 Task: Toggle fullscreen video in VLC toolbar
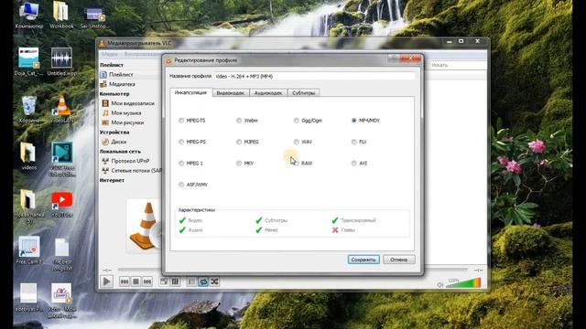(x=164, y=281)
